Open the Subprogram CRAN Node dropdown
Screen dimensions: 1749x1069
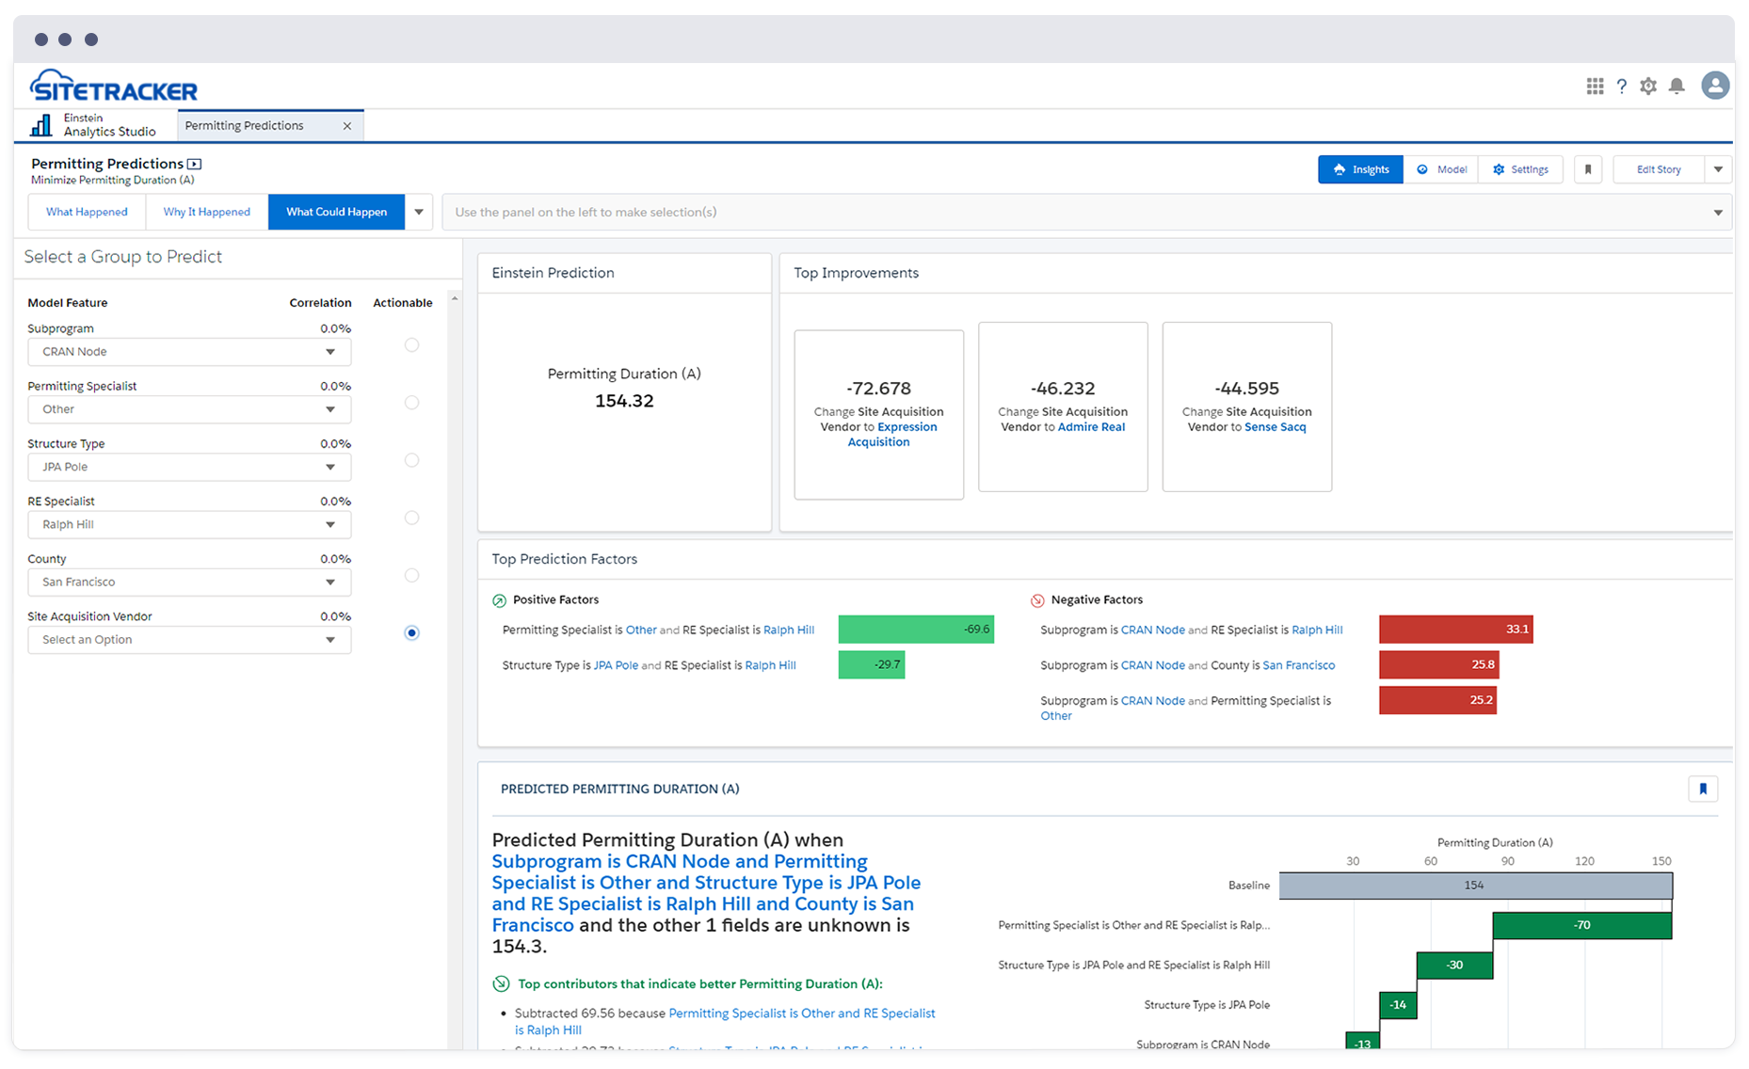pyautogui.click(x=189, y=352)
